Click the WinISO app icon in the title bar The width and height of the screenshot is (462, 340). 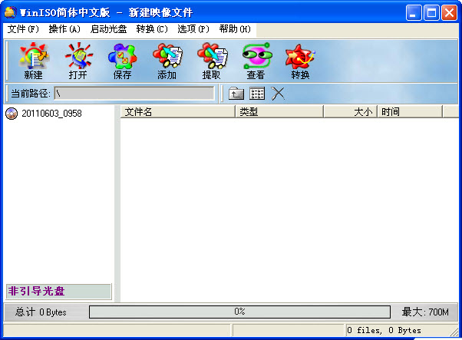click(x=10, y=12)
